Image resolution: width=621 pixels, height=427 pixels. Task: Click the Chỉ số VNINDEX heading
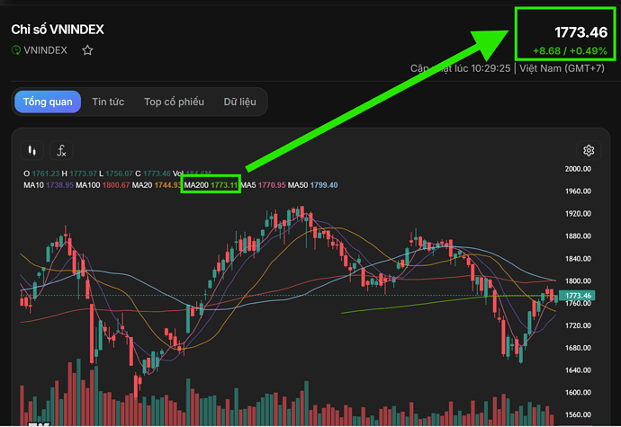point(58,30)
